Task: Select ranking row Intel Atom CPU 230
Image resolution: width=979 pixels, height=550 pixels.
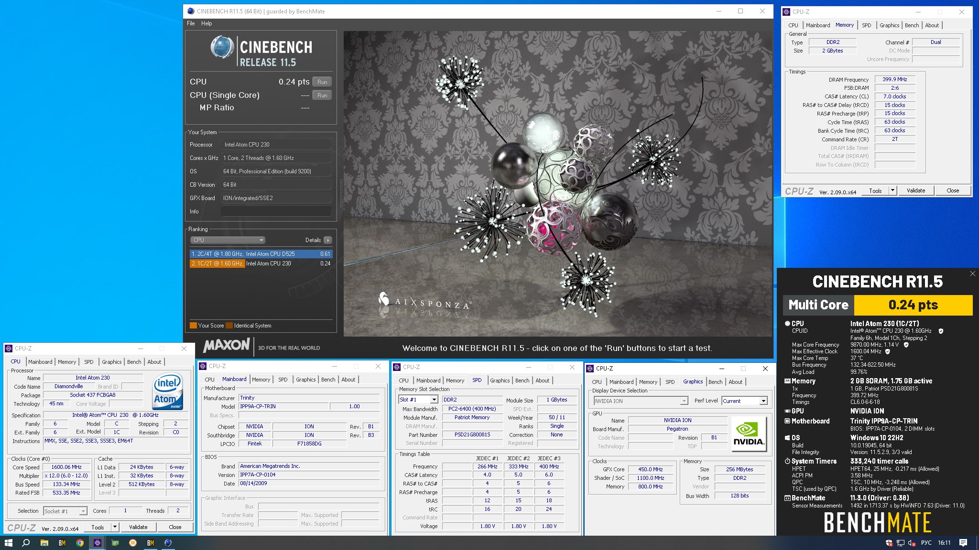Action: click(261, 264)
